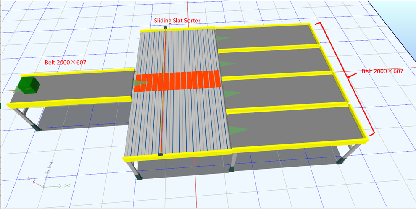Select the front corner leg foot of the sorter
This screenshot has width=416, height=209.
tap(139, 177)
